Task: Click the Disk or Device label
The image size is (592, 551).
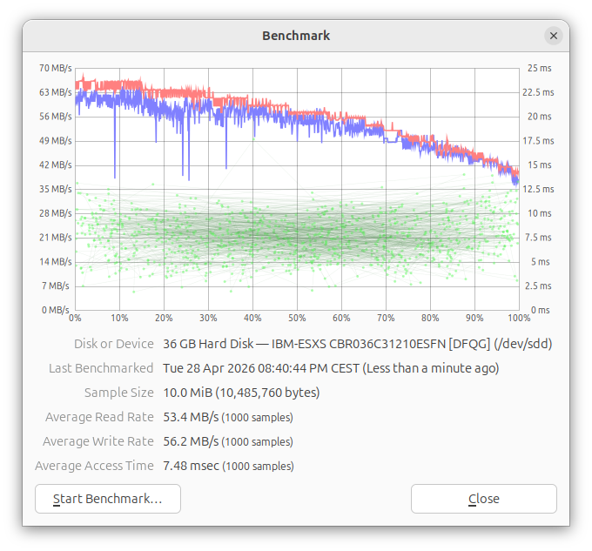Action: [x=115, y=344]
